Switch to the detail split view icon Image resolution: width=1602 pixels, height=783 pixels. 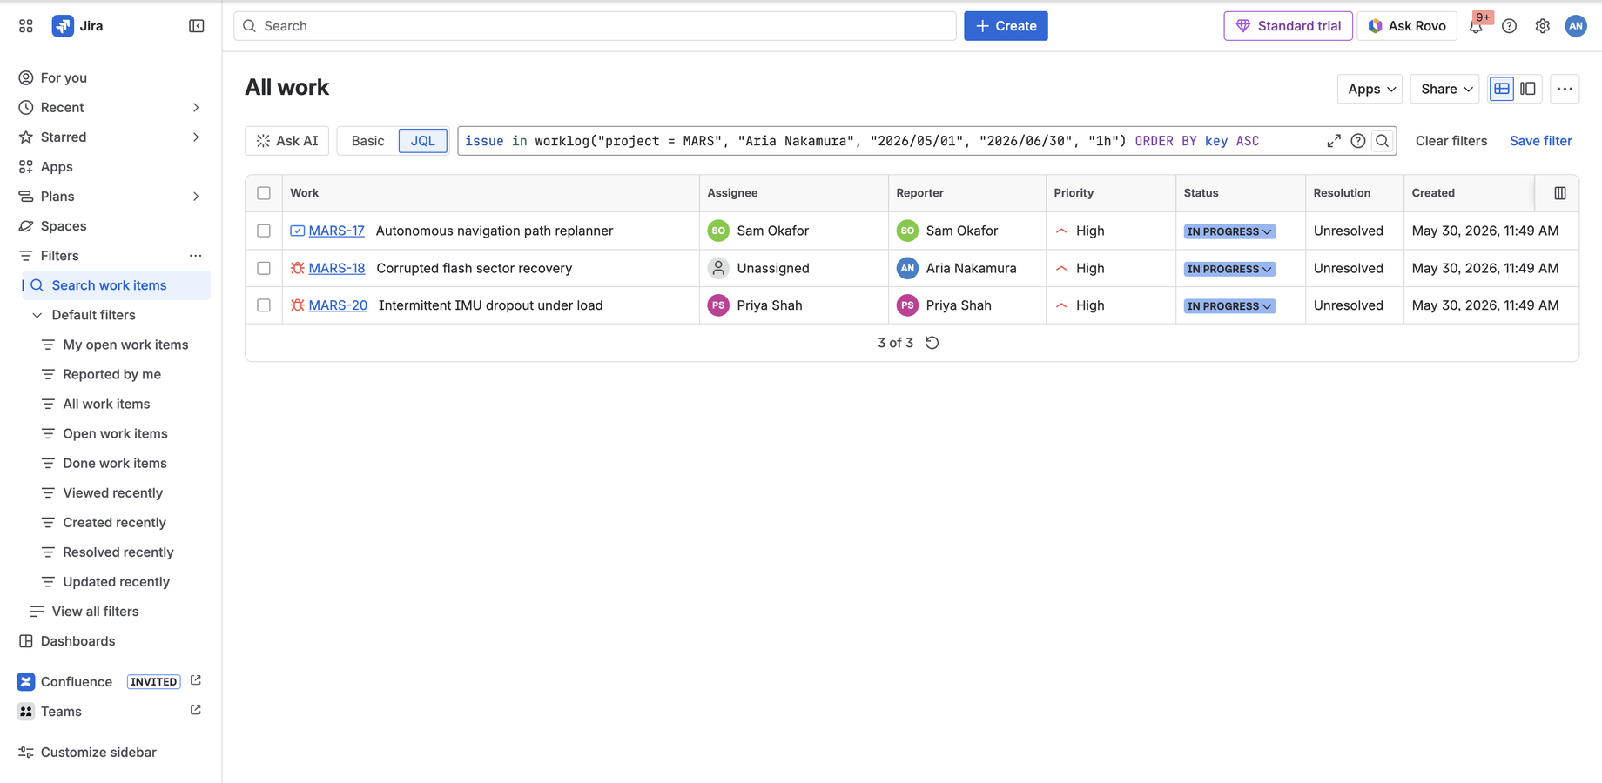coord(1528,89)
